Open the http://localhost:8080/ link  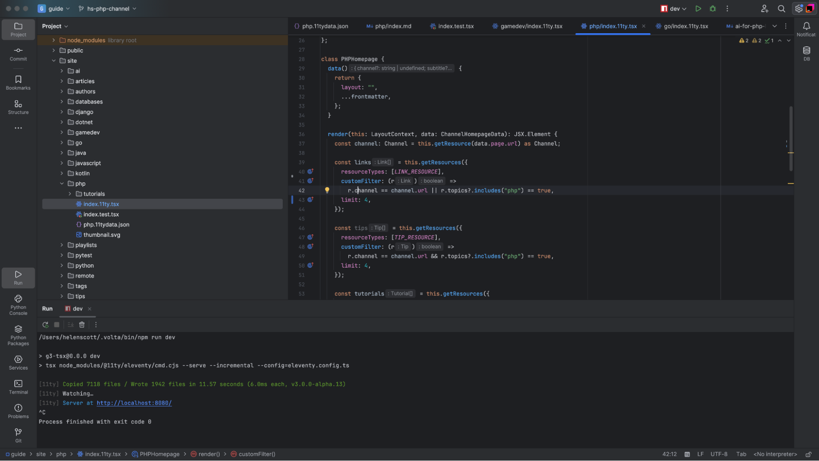[134, 403]
